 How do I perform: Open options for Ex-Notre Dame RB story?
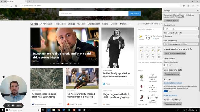(x=95, y=103)
